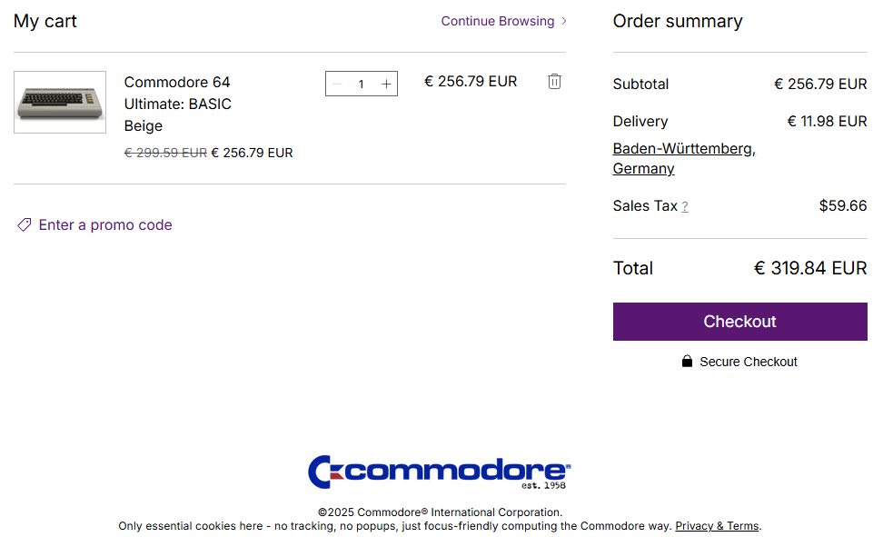This screenshot has width=883, height=537.
Task: Click the Continue Browsing link
Action: [x=497, y=21]
